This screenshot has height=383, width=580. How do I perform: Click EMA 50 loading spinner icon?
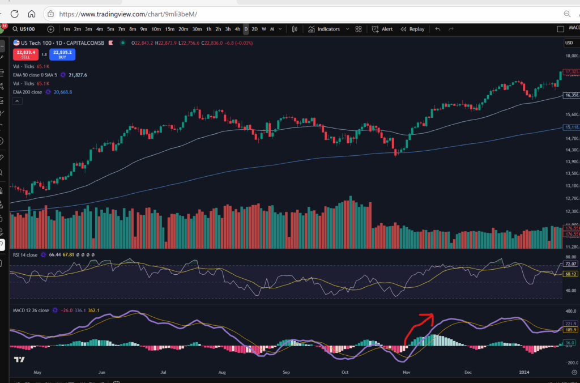(63, 75)
